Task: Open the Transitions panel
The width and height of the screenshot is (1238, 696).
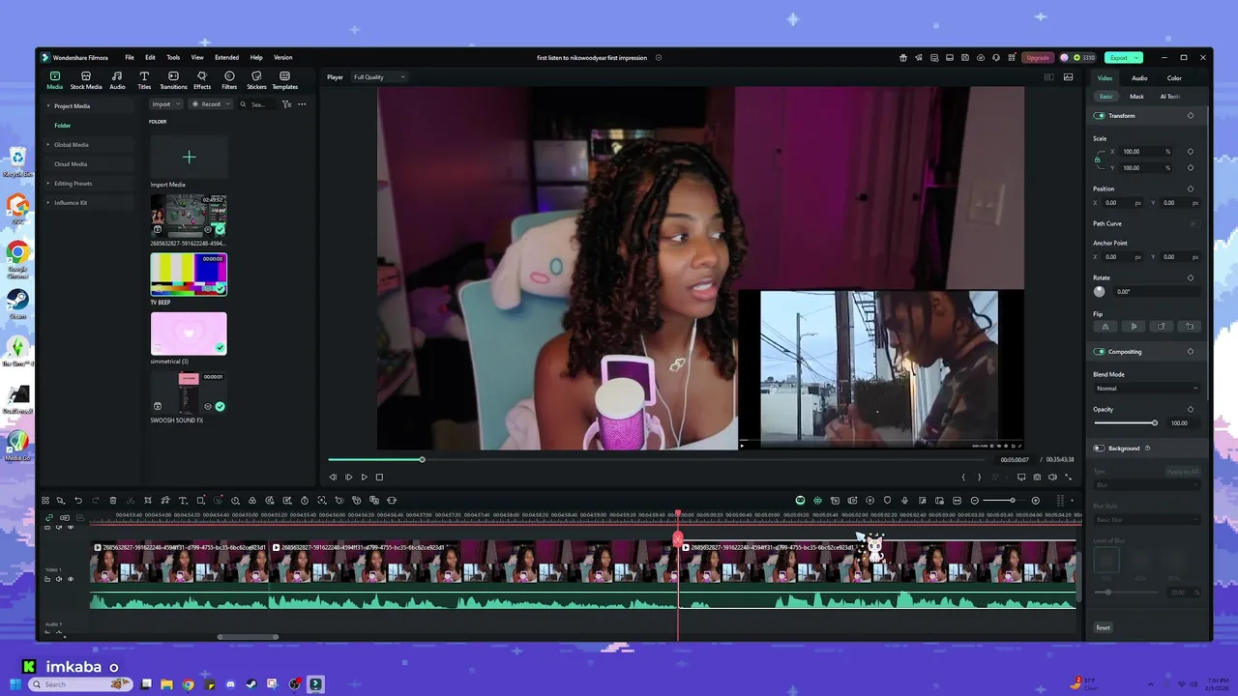Action: pos(173,80)
